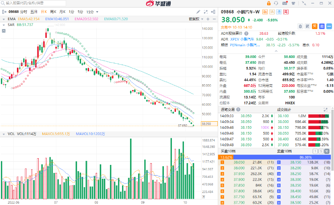The width and height of the screenshot is (334, 205).
Task: Select 5分 five-minute chart
Action: click(x=80, y=12)
